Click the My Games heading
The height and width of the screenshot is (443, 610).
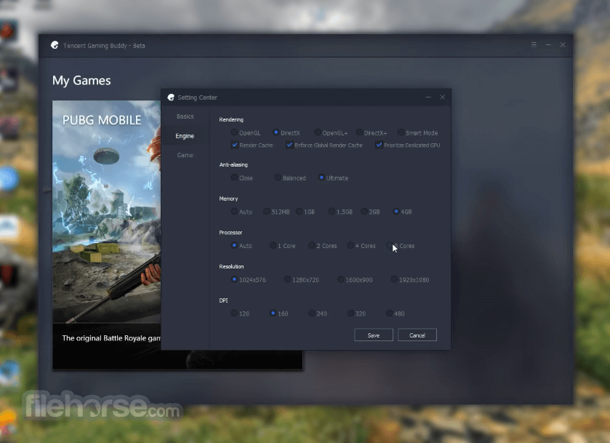[x=81, y=81]
